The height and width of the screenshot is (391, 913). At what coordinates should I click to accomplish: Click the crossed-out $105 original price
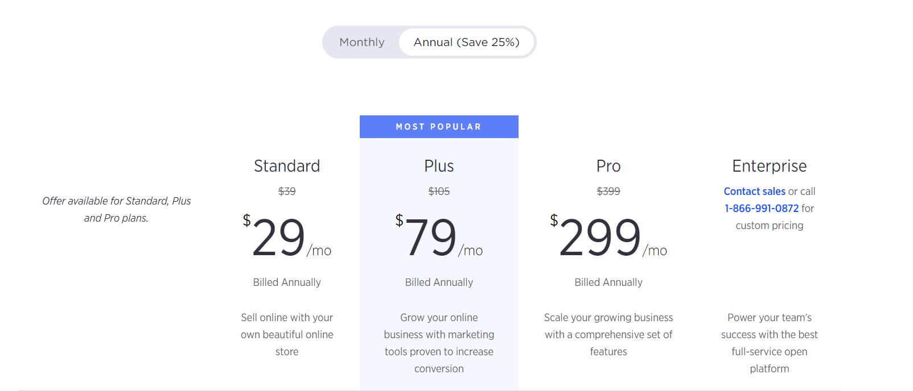(439, 192)
